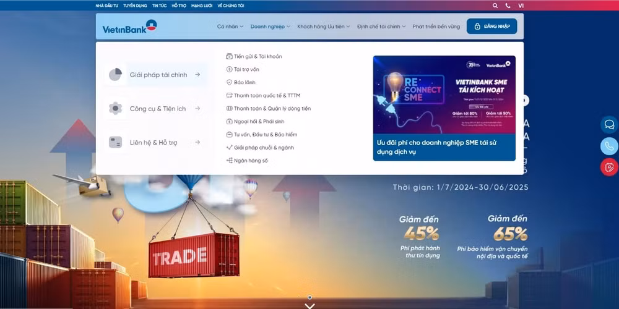619x309 pixels.
Task: Click the floating light-blue phone call icon
Action: pyautogui.click(x=609, y=146)
